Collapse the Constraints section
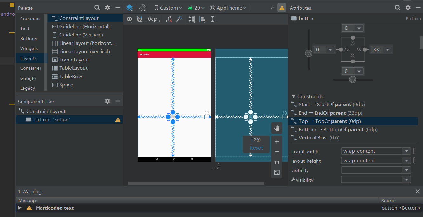The width and height of the screenshot is (423, 217). coord(294,96)
